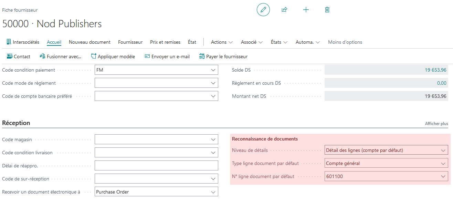This screenshot has width=453, height=208.
Task: Click the Envoyer un e-mail icon
Action: [147, 56]
